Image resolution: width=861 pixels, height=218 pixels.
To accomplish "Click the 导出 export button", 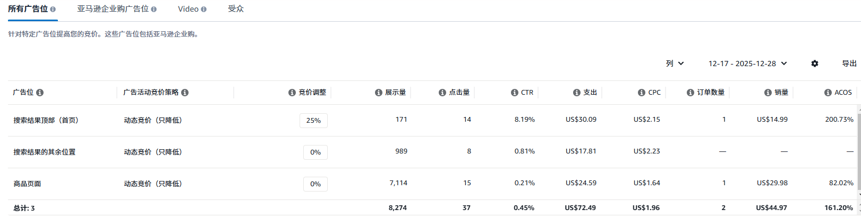I will [849, 63].
